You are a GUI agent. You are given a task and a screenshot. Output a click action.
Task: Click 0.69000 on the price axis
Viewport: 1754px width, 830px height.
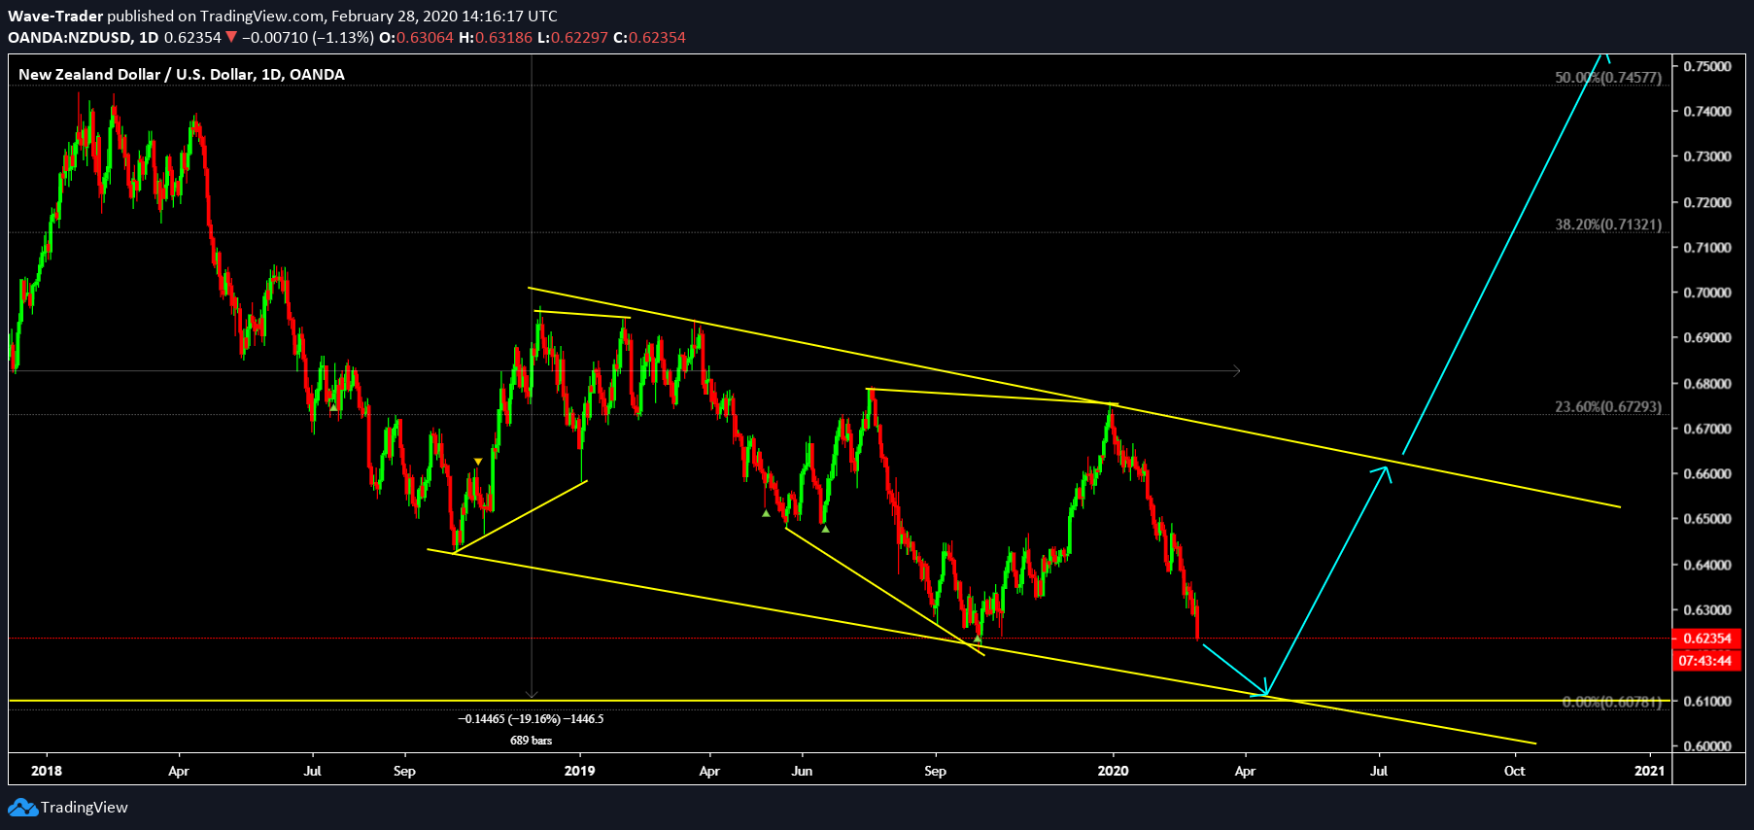tap(1707, 338)
